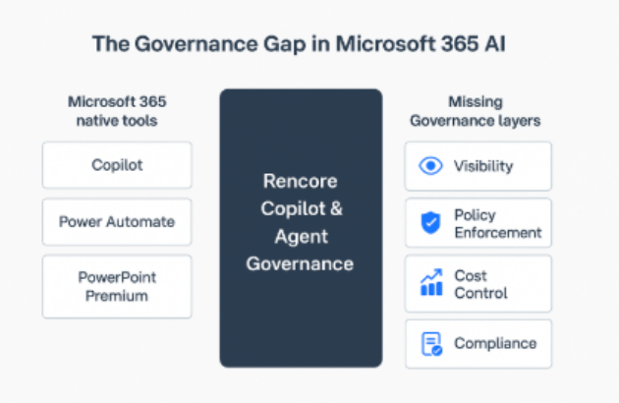Select the Power Automate box
The height and width of the screenshot is (403, 619).
[117, 222]
